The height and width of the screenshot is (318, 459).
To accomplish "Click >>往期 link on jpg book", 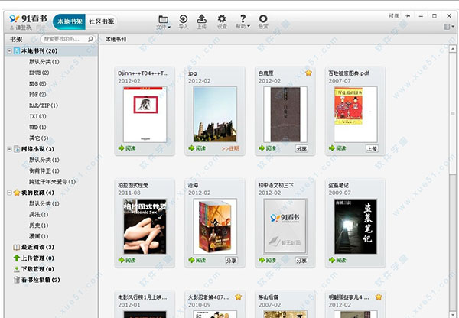I will (230, 148).
